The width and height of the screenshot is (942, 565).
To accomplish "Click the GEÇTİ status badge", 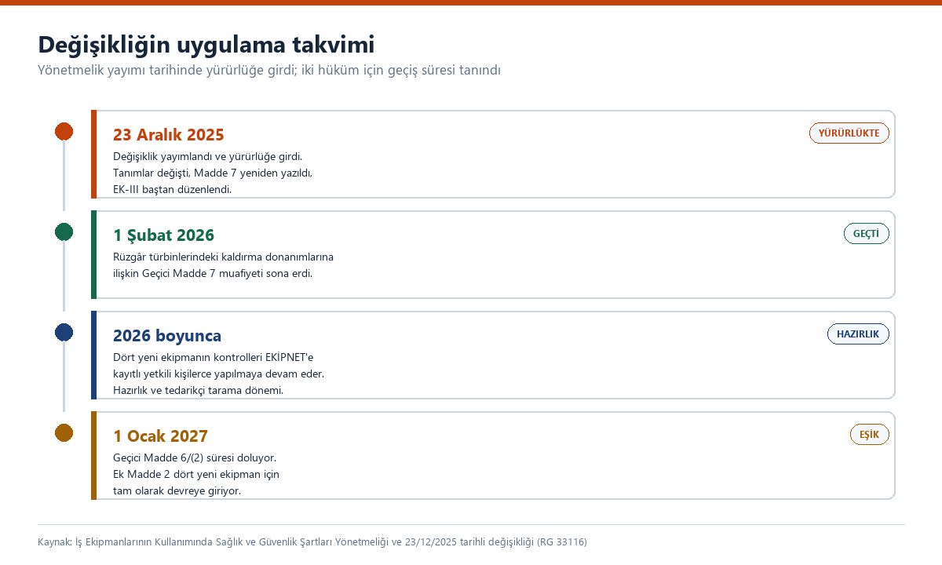I will 866,234.
